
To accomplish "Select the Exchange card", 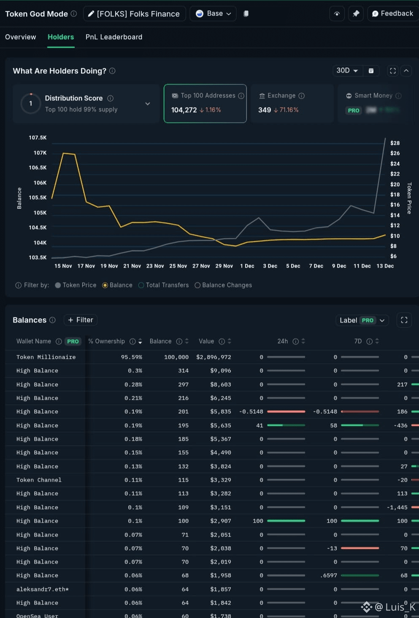I will 292,103.
